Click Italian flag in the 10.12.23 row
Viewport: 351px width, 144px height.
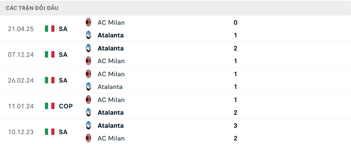click(50, 132)
